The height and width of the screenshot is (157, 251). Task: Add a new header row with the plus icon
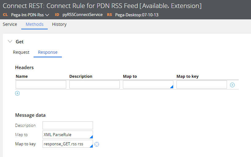click(18, 93)
